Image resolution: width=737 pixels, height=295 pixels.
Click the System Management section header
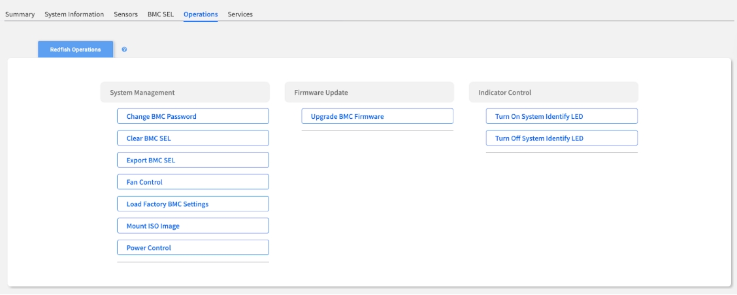coord(185,93)
